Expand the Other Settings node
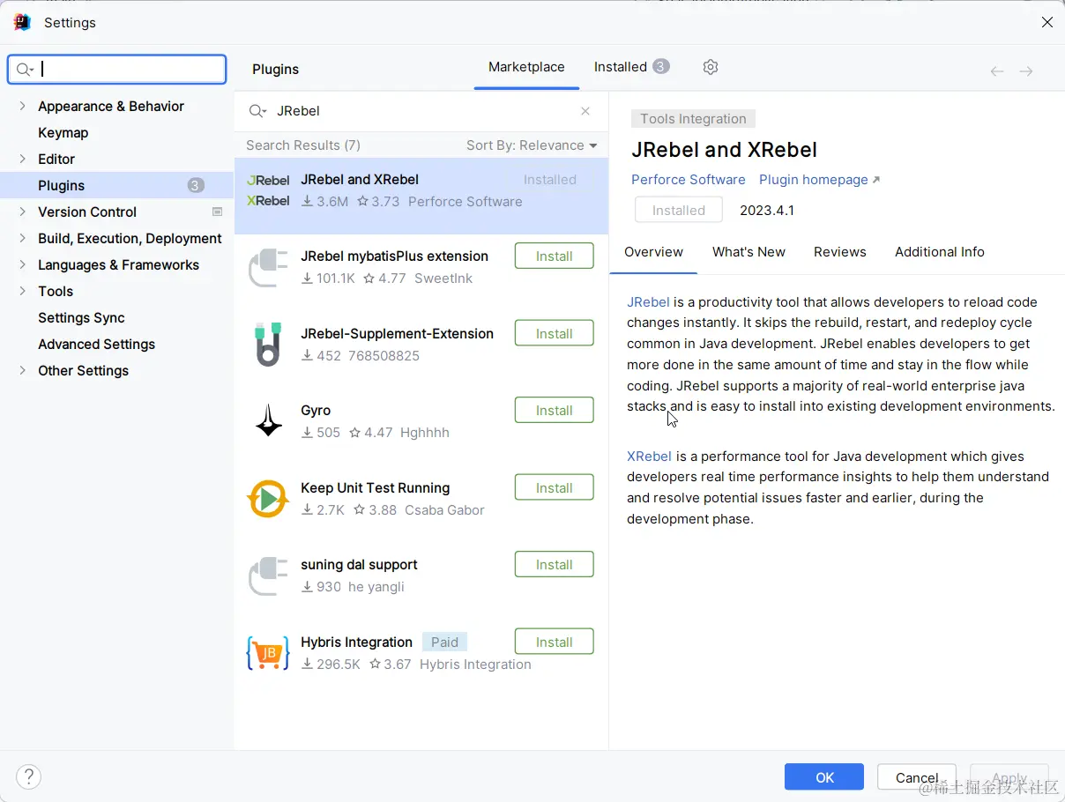This screenshot has height=802, width=1065. coord(22,370)
